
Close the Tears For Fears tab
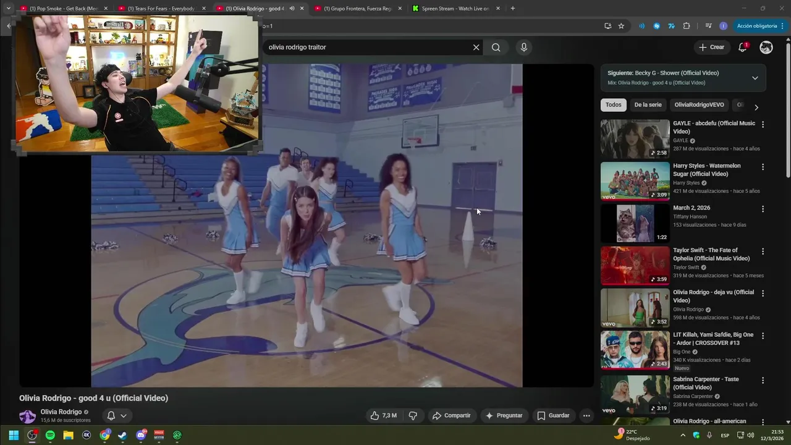click(x=203, y=9)
